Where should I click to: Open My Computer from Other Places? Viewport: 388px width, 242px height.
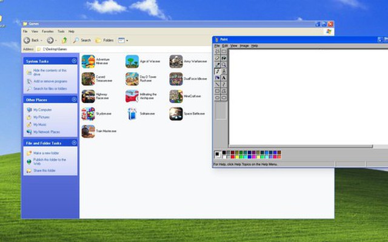(42, 110)
